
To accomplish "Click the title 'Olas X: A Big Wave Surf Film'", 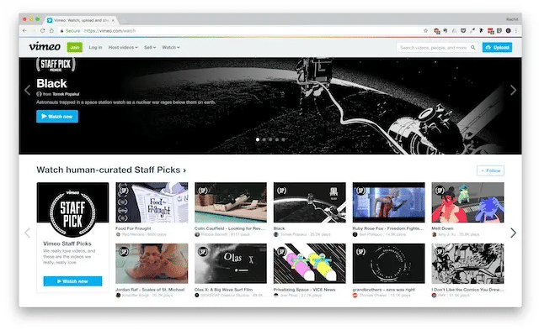I will 223,290.
